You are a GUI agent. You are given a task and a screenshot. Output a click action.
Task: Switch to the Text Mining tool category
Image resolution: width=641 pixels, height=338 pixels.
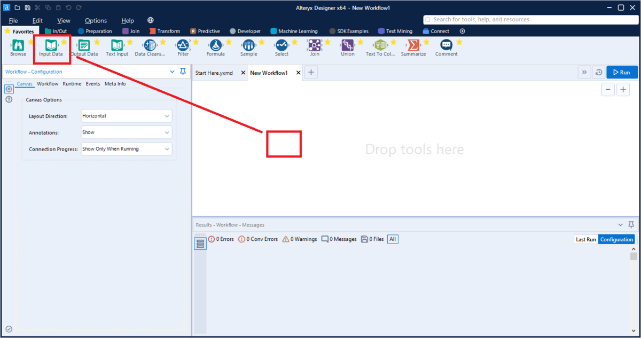[395, 31]
